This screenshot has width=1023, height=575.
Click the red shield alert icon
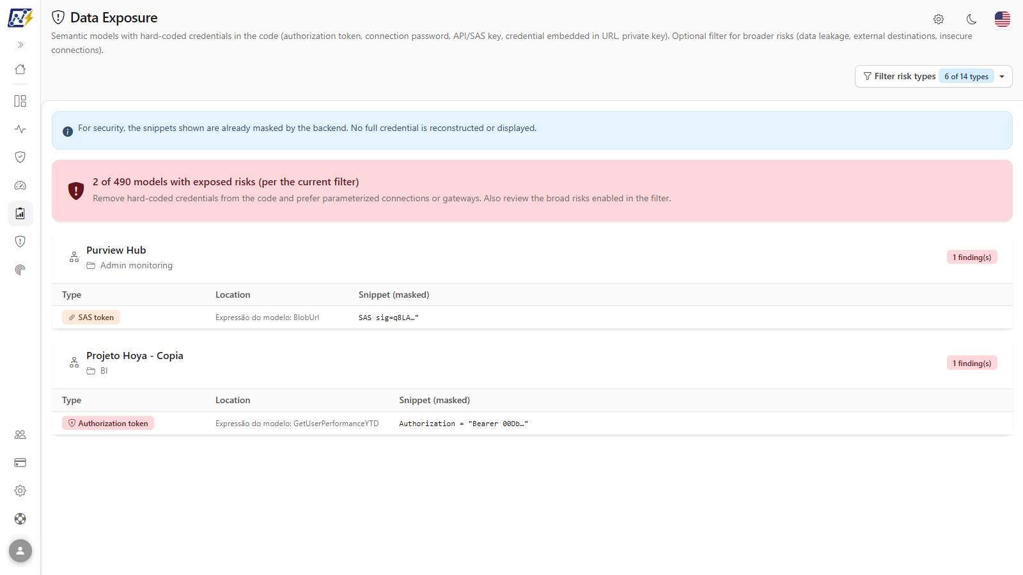pyautogui.click(x=76, y=190)
